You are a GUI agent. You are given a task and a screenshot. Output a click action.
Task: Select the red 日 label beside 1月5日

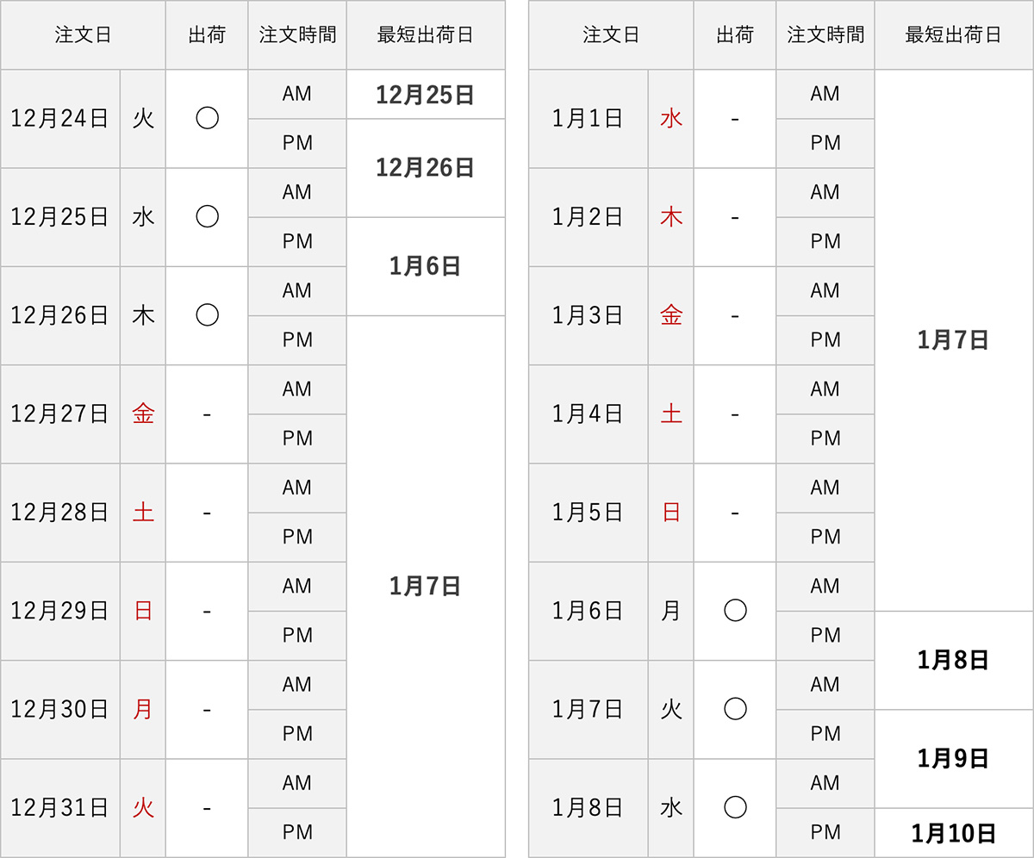click(671, 513)
